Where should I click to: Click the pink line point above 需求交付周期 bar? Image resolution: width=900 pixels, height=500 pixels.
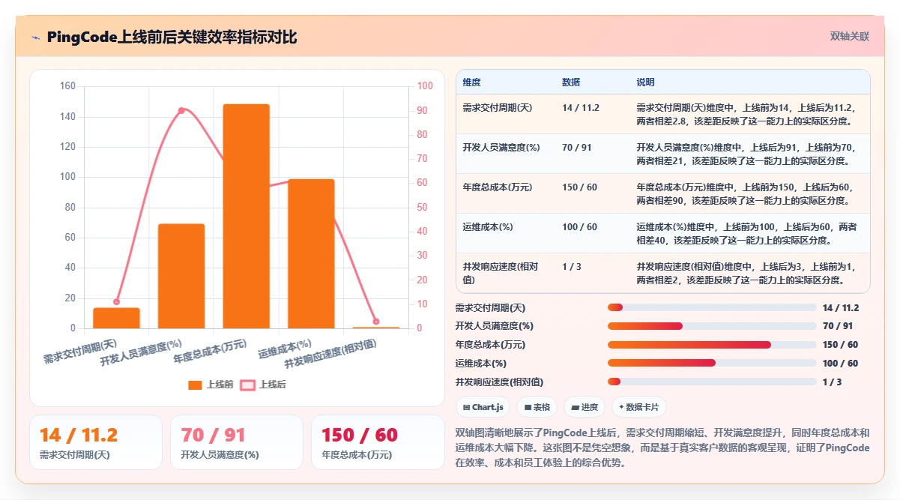[116, 301]
